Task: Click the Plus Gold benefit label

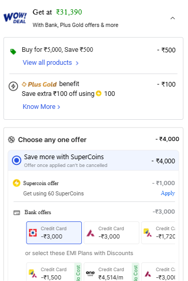Action: pyautogui.click(x=50, y=84)
